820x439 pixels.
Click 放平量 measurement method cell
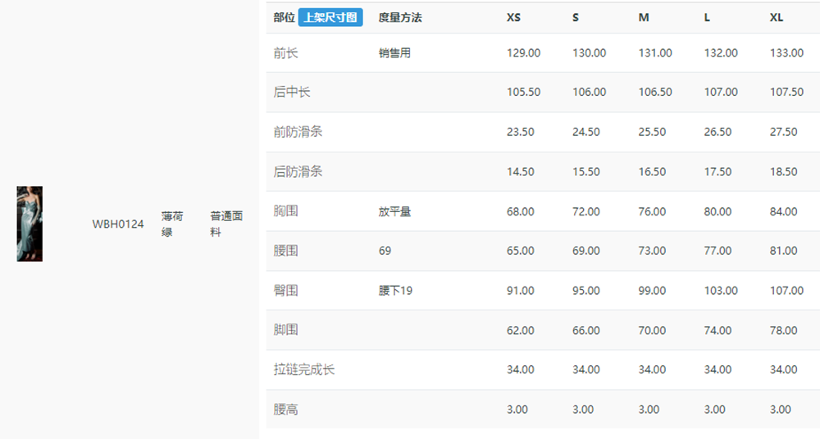tap(395, 211)
